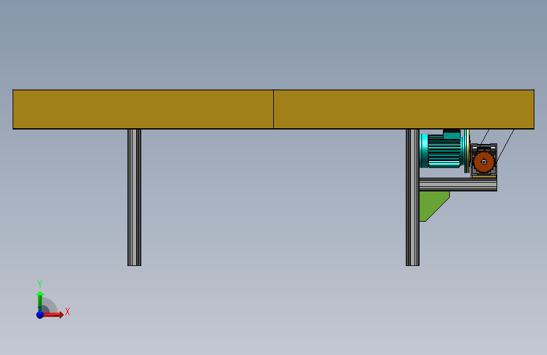Select the right half of the brown conveyor panel

click(x=404, y=109)
